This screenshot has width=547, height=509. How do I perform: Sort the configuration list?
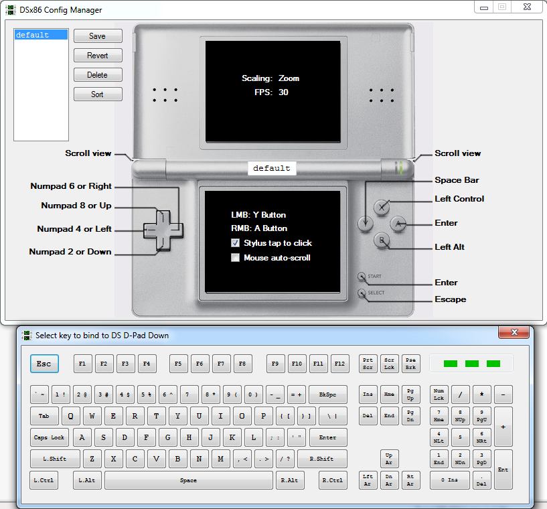coord(98,94)
